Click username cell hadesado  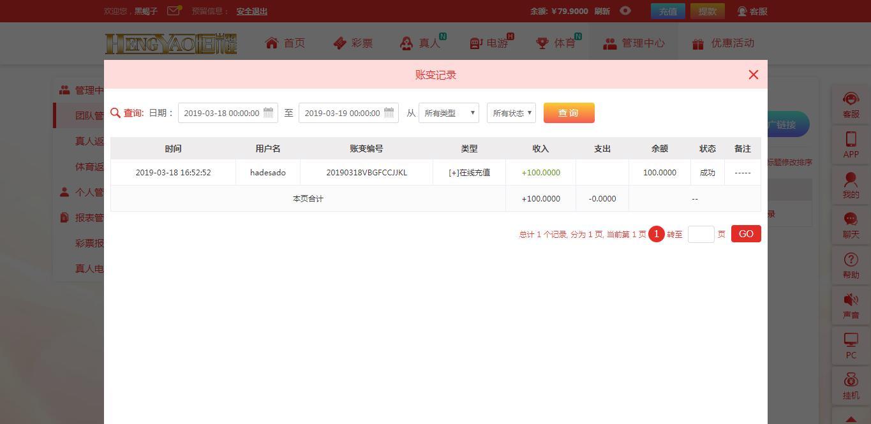[268, 173]
